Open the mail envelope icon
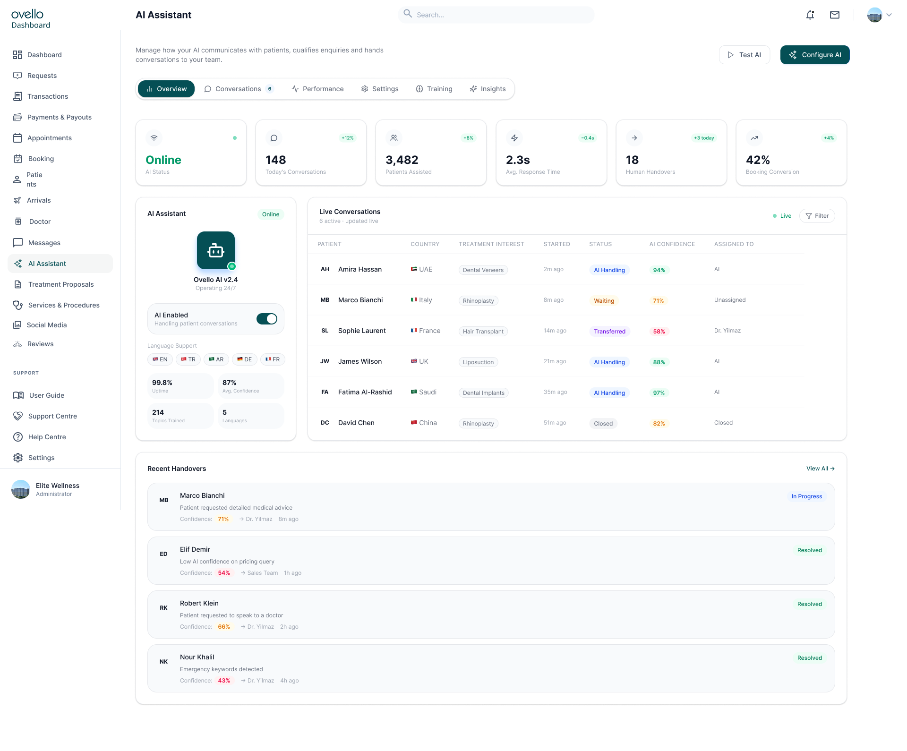 tap(835, 15)
